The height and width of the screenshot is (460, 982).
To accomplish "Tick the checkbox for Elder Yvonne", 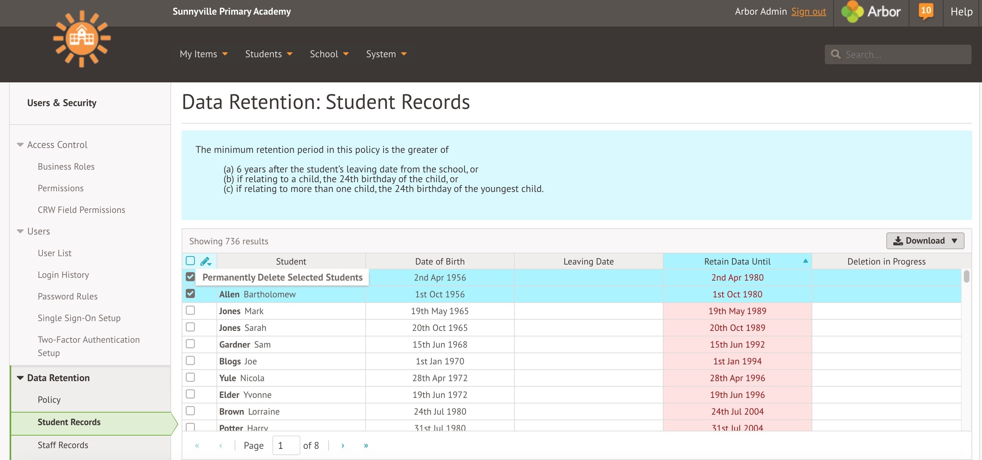I will [190, 394].
